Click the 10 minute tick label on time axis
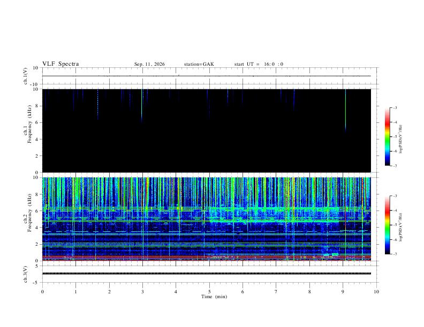The image size is (424, 327). click(x=376, y=292)
